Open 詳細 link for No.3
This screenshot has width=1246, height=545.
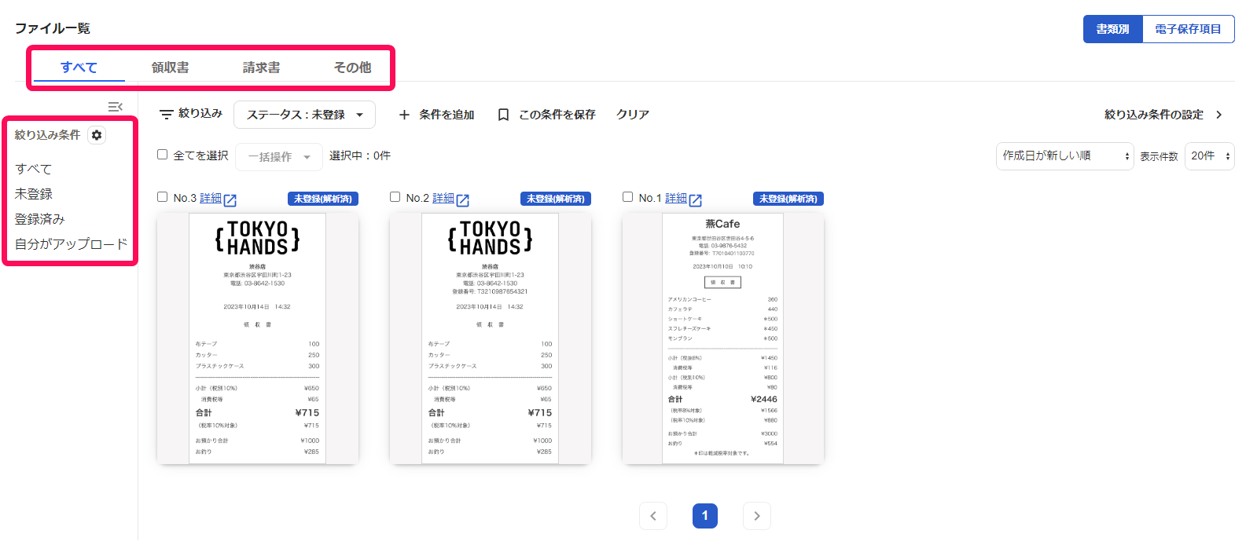(x=211, y=198)
